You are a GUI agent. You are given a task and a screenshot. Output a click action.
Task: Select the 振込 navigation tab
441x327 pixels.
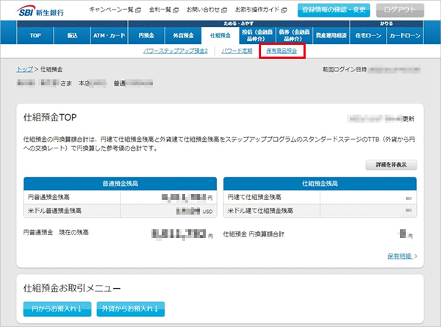pyautogui.click(x=71, y=35)
